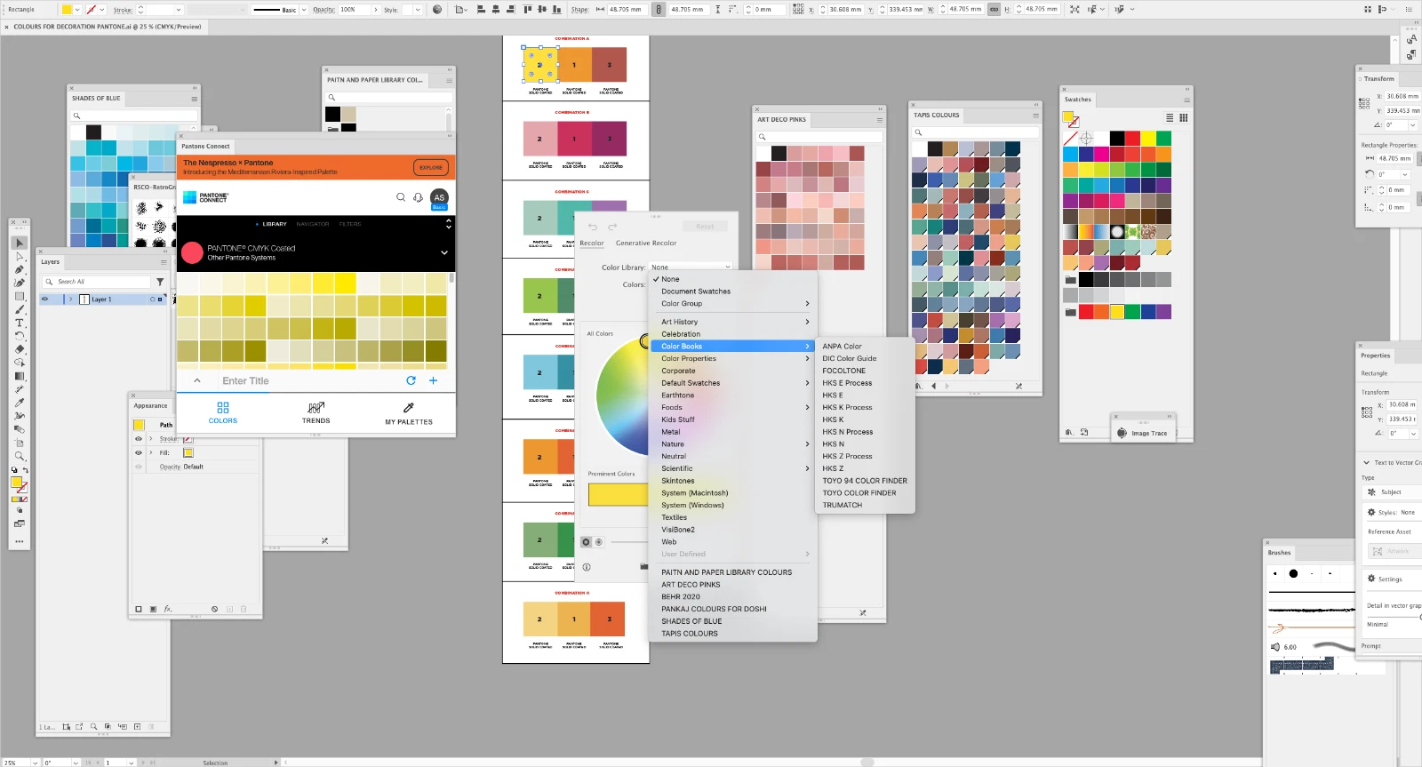The height and width of the screenshot is (767, 1422).
Task: Expand the Stroke row in Appearance panel
Action: (x=151, y=439)
